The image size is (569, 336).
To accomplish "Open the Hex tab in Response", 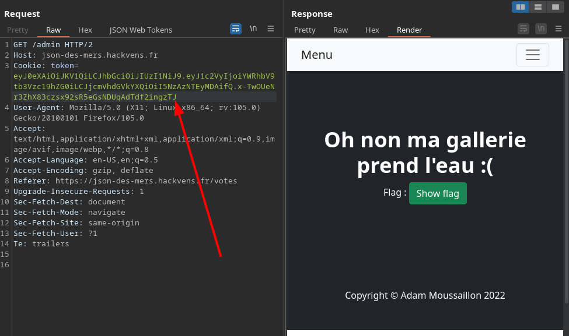I will (x=372, y=30).
